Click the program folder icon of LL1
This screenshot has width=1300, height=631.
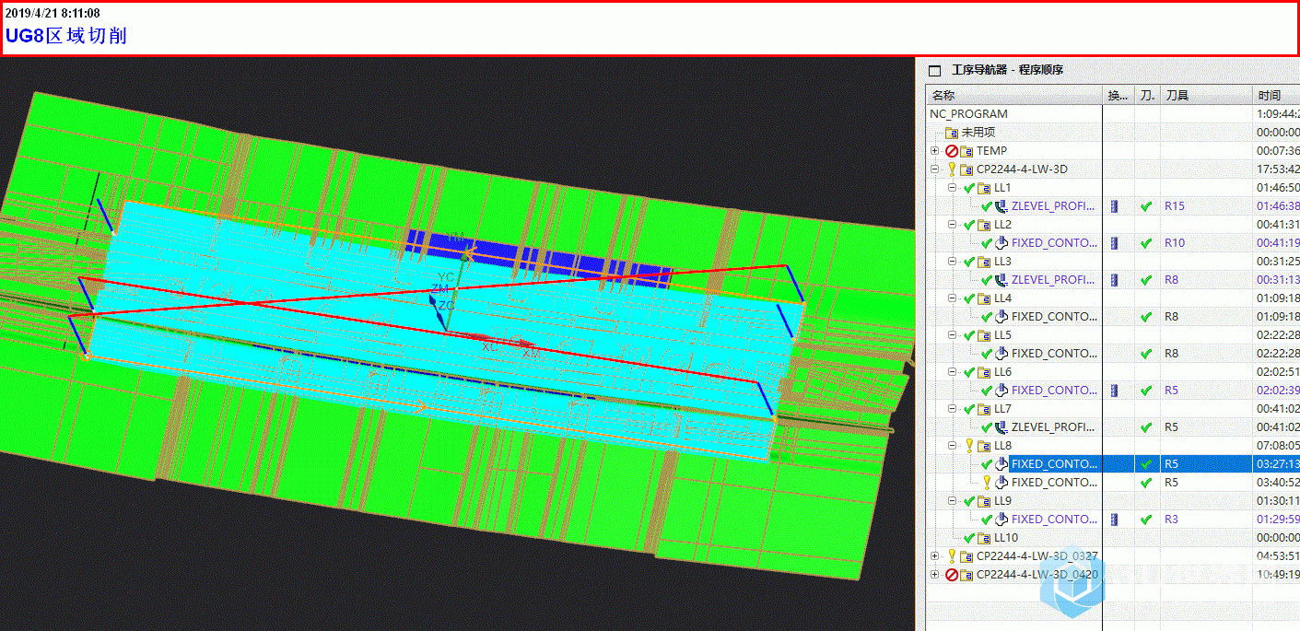[x=984, y=188]
